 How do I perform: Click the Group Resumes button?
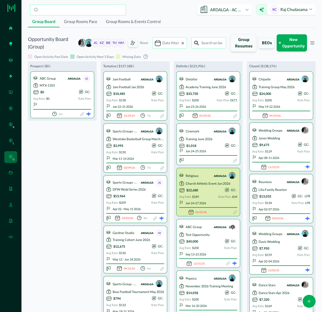pyautogui.click(x=244, y=43)
